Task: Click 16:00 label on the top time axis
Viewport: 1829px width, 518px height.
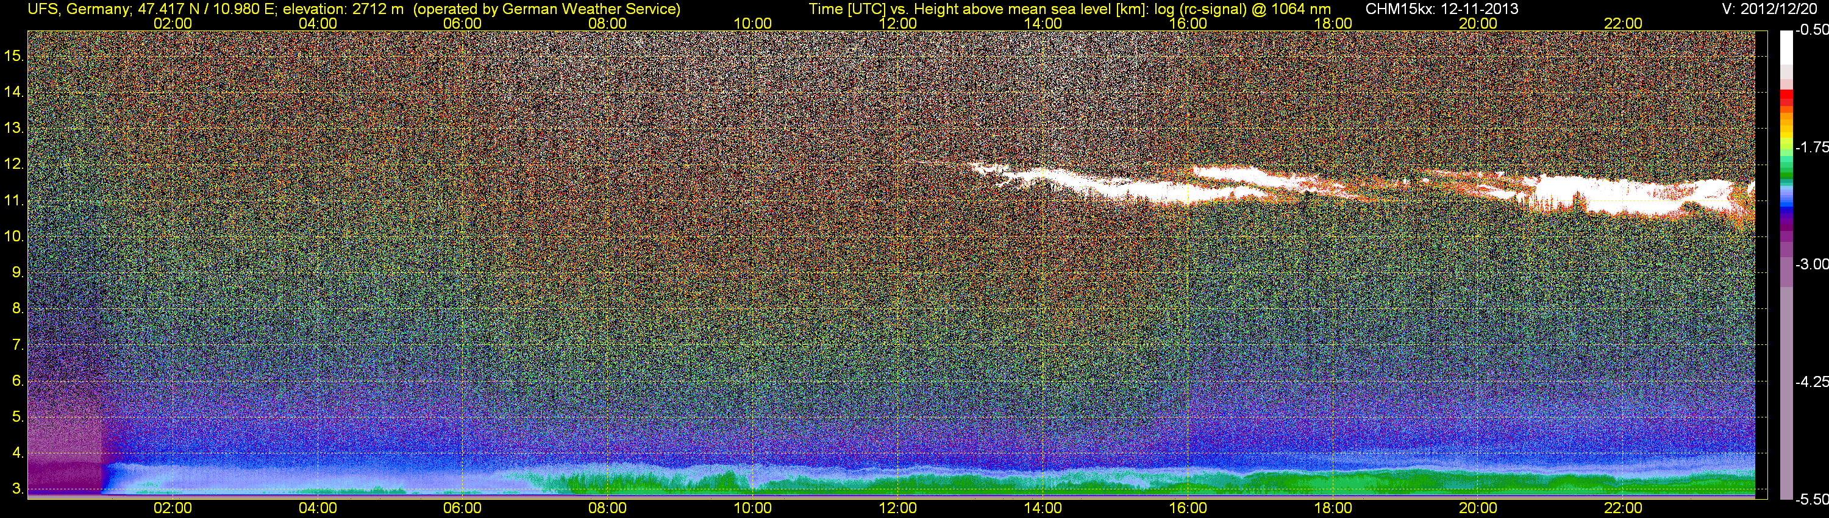Action: 1188,23
